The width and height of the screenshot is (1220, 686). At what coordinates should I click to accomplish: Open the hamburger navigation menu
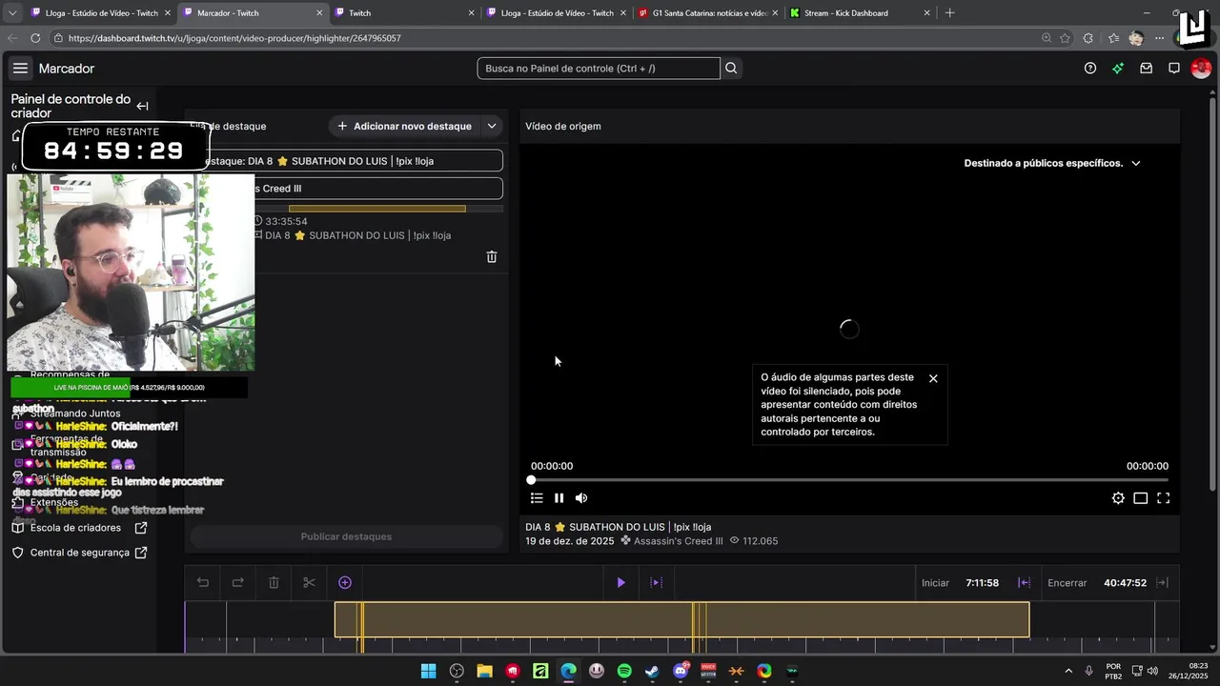click(20, 69)
